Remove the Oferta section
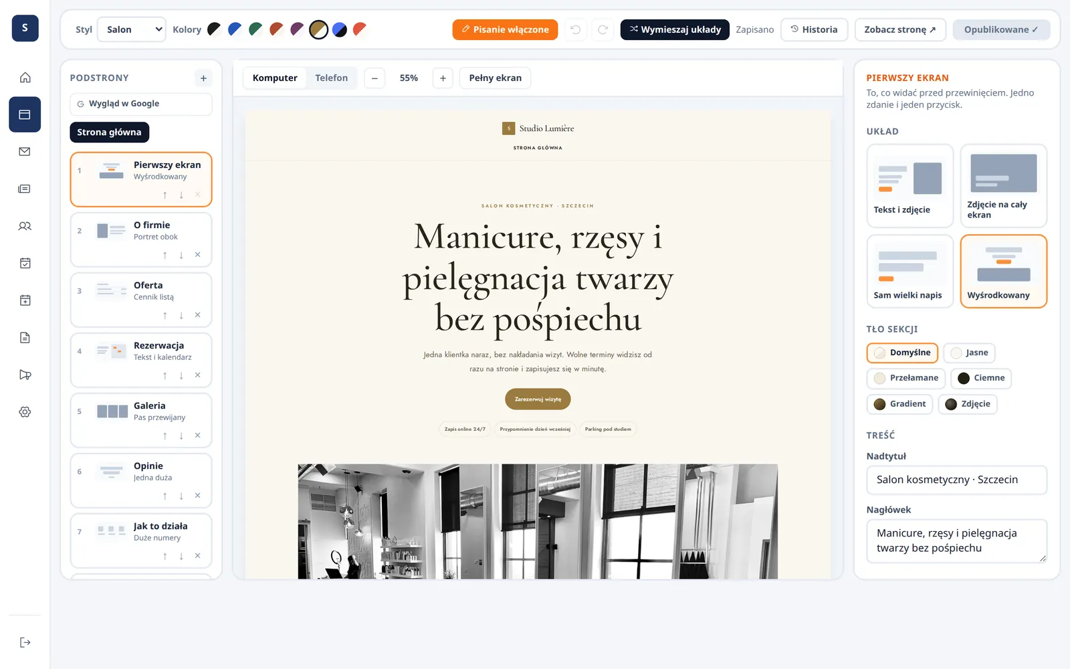 point(198,315)
